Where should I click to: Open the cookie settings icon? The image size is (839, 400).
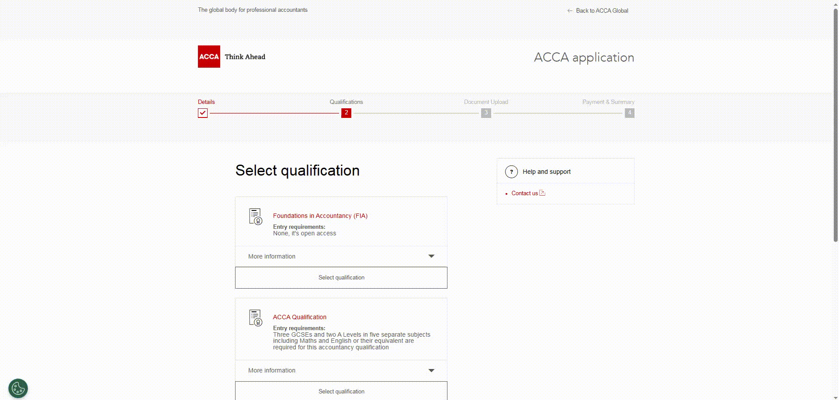[x=18, y=388]
